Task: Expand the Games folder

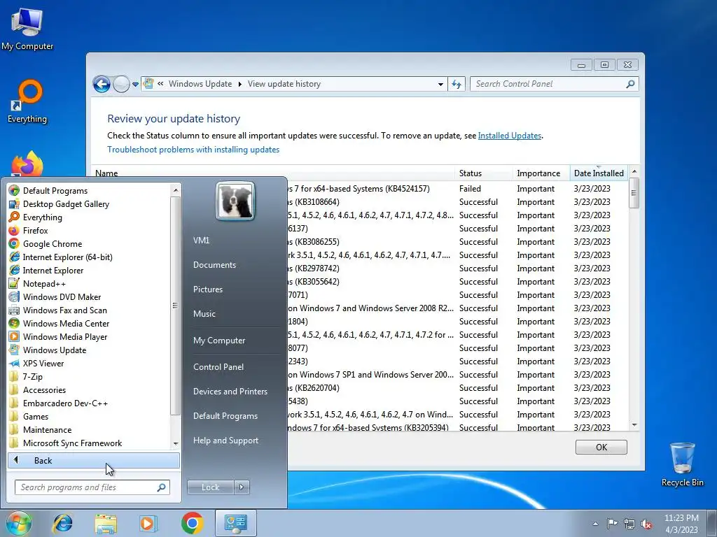Action: coord(35,417)
